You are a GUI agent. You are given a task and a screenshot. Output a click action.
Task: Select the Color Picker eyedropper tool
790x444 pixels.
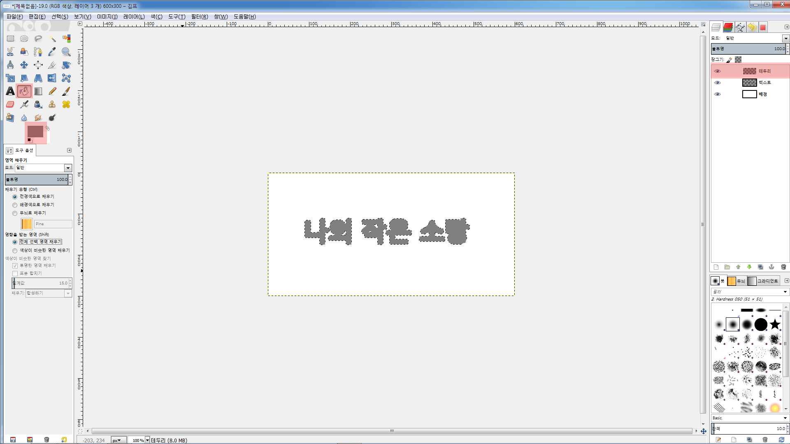tap(52, 52)
